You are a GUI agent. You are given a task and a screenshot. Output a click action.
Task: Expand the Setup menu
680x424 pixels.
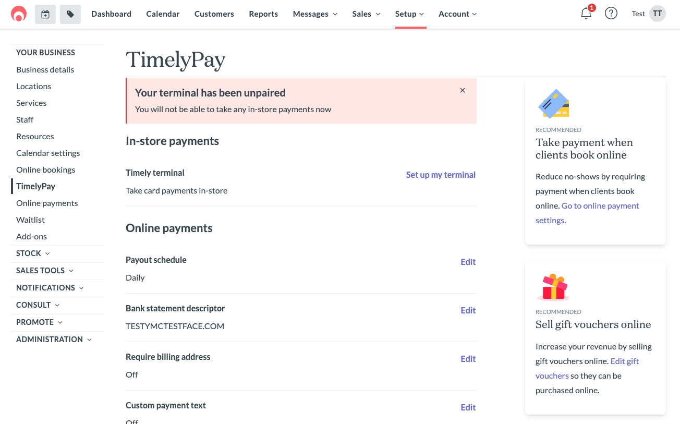click(x=409, y=14)
